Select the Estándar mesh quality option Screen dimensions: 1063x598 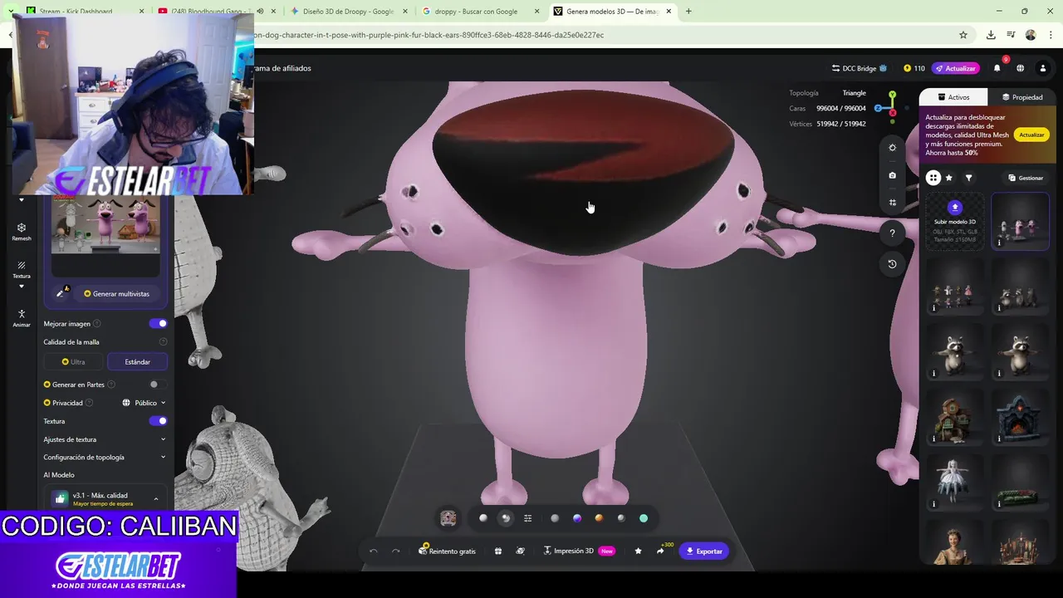point(137,362)
